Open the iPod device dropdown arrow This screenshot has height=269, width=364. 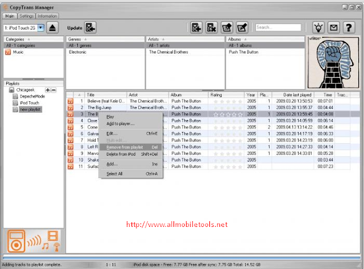(41, 28)
